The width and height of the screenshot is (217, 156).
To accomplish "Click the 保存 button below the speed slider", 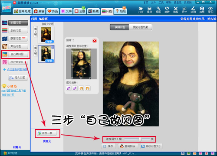I will click(108, 146).
